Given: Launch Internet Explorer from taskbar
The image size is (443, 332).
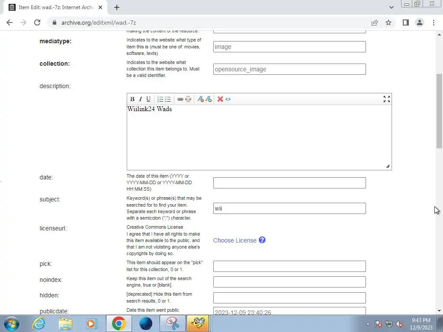Looking at the screenshot, I should tap(39, 323).
